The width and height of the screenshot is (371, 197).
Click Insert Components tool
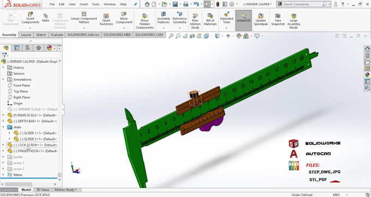click(31, 18)
